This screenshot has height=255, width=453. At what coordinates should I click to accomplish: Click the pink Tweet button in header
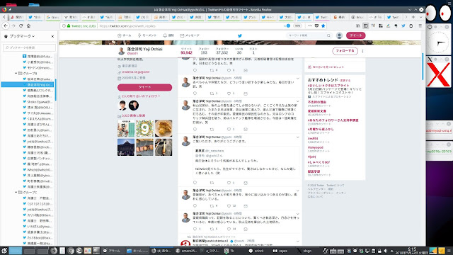coord(355,35)
